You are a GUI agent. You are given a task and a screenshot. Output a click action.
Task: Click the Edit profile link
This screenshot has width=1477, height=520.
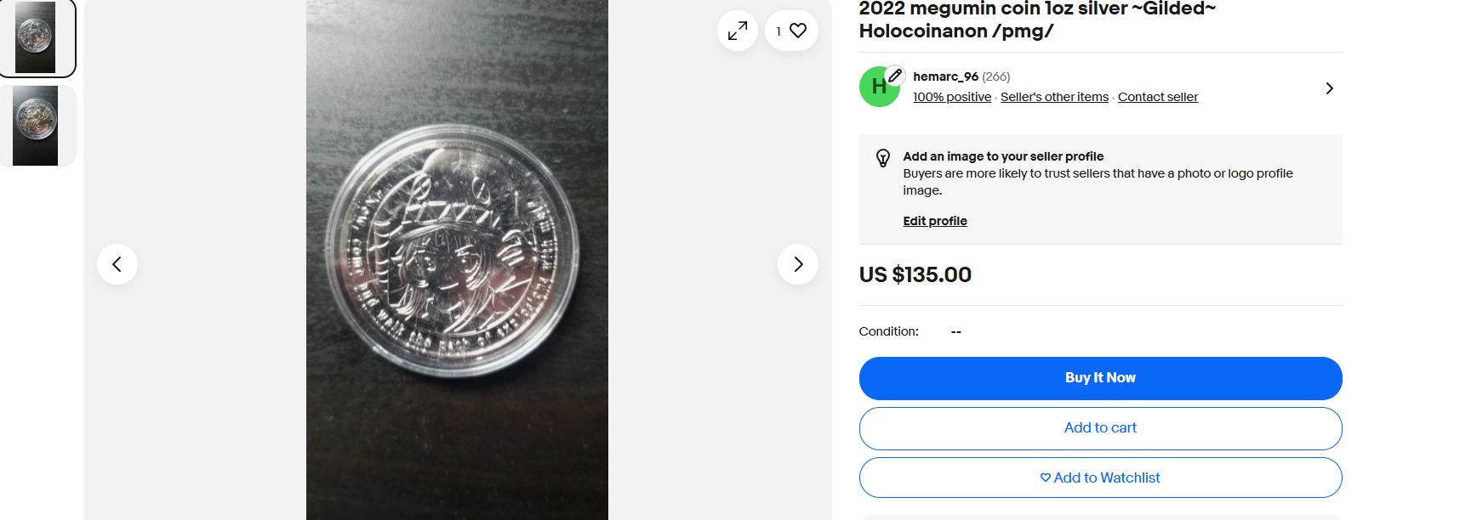pyautogui.click(x=935, y=221)
